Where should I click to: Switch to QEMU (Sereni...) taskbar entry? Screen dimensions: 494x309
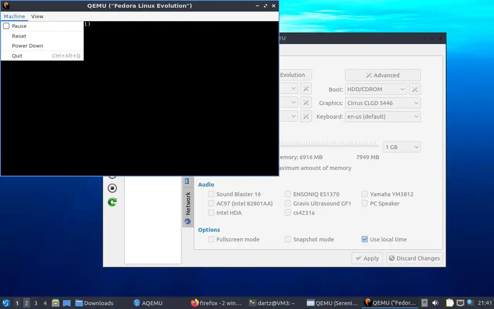(x=333, y=303)
